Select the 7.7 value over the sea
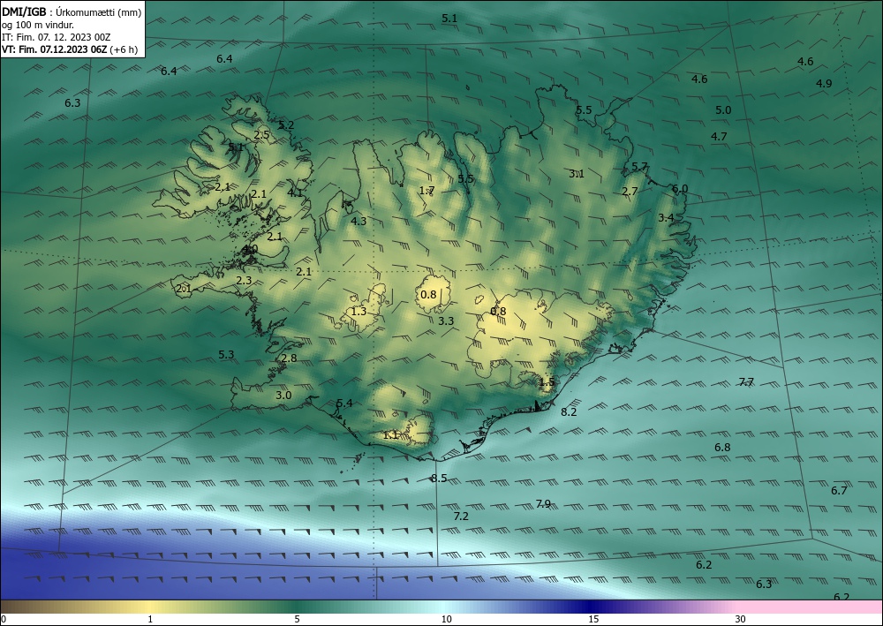Viewport: 883px width, 626px height. tap(746, 382)
